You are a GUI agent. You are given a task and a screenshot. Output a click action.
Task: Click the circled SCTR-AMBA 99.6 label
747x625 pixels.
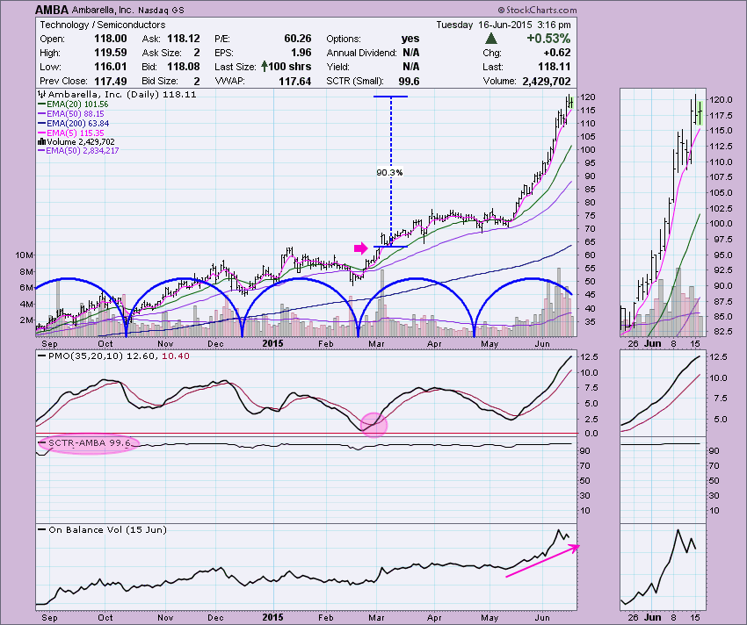click(x=85, y=443)
